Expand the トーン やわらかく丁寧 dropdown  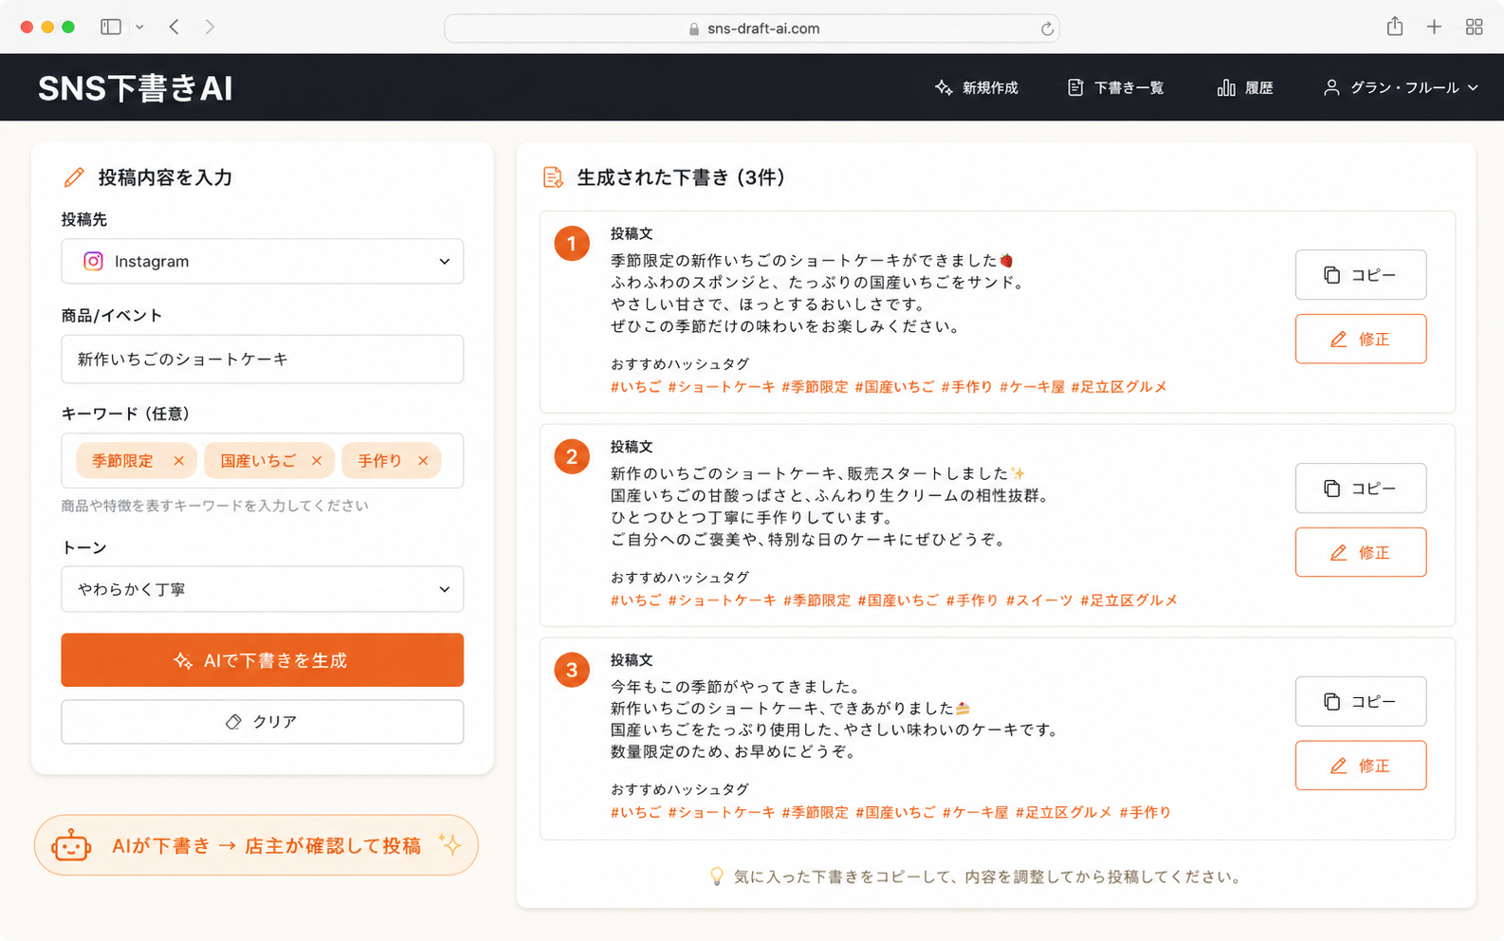coord(263,589)
